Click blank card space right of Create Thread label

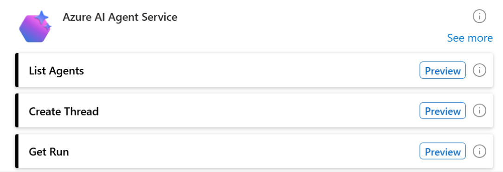(257, 111)
